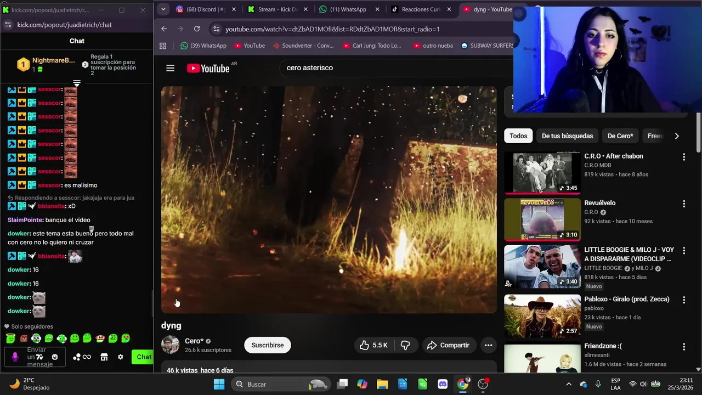The width and height of the screenshot is (702, 395).
Task: Click the YouTube address bar URL
Action: pos(332,29)
